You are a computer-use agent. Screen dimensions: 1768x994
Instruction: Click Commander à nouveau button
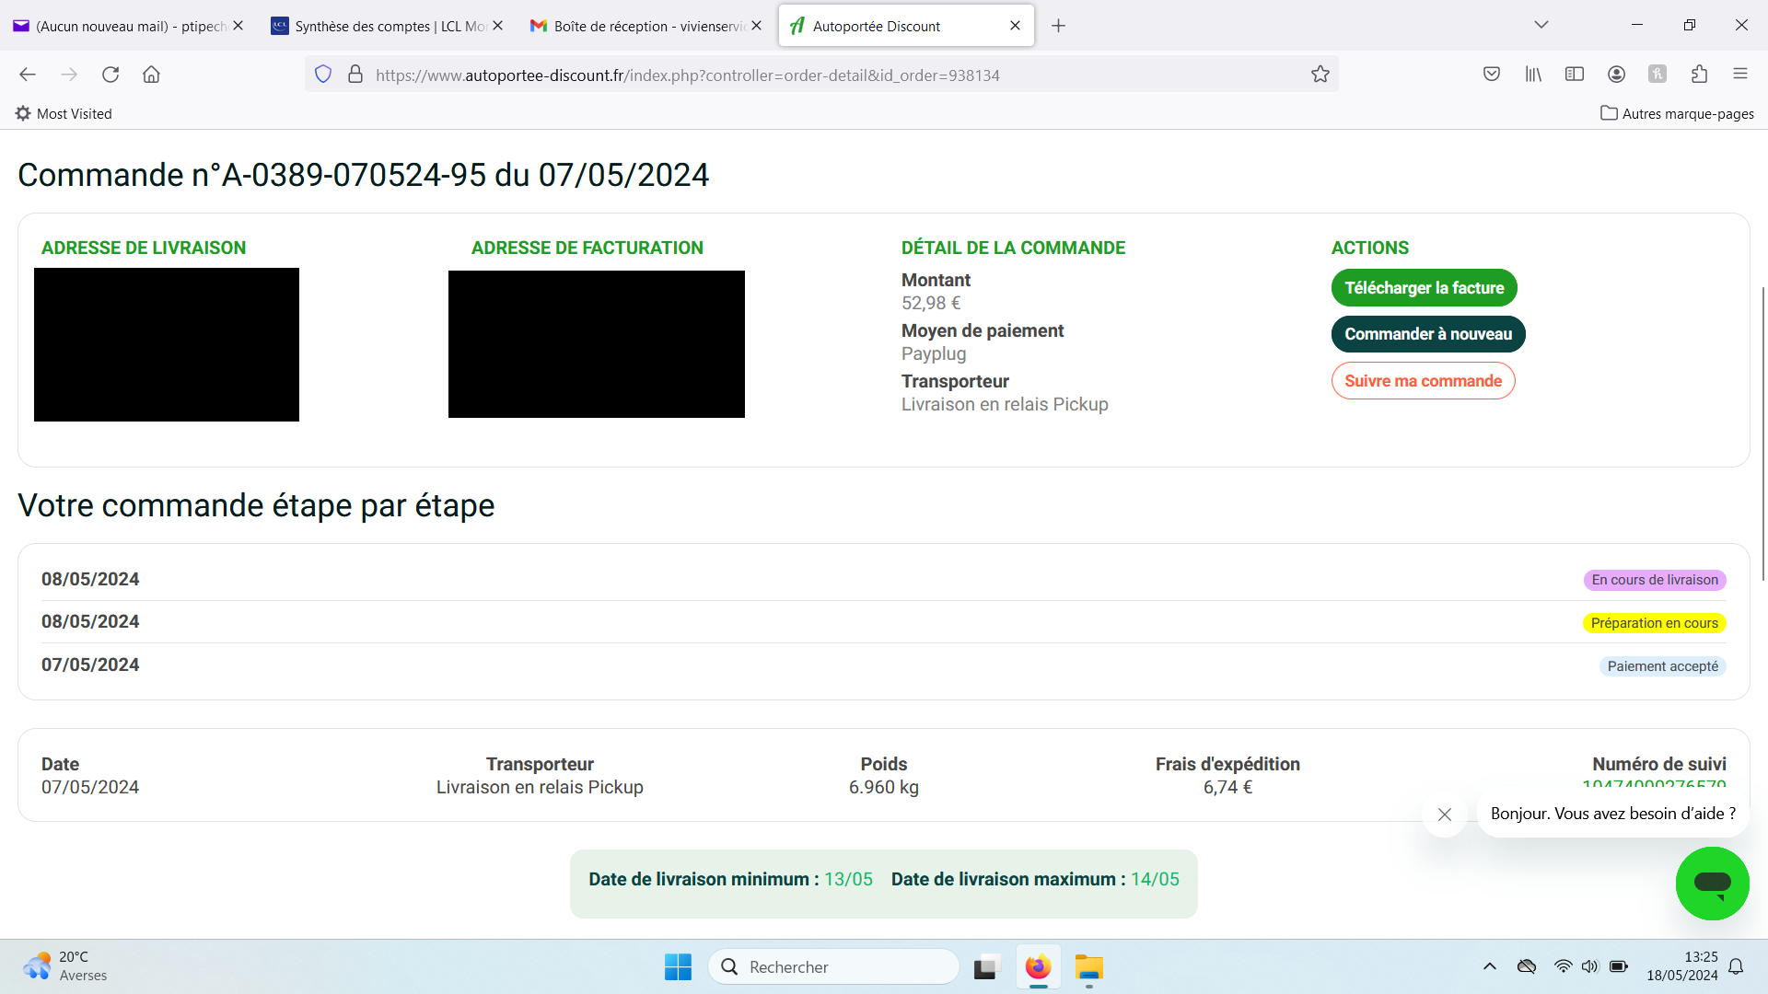pyautogui.click(x=1427, y=334)
